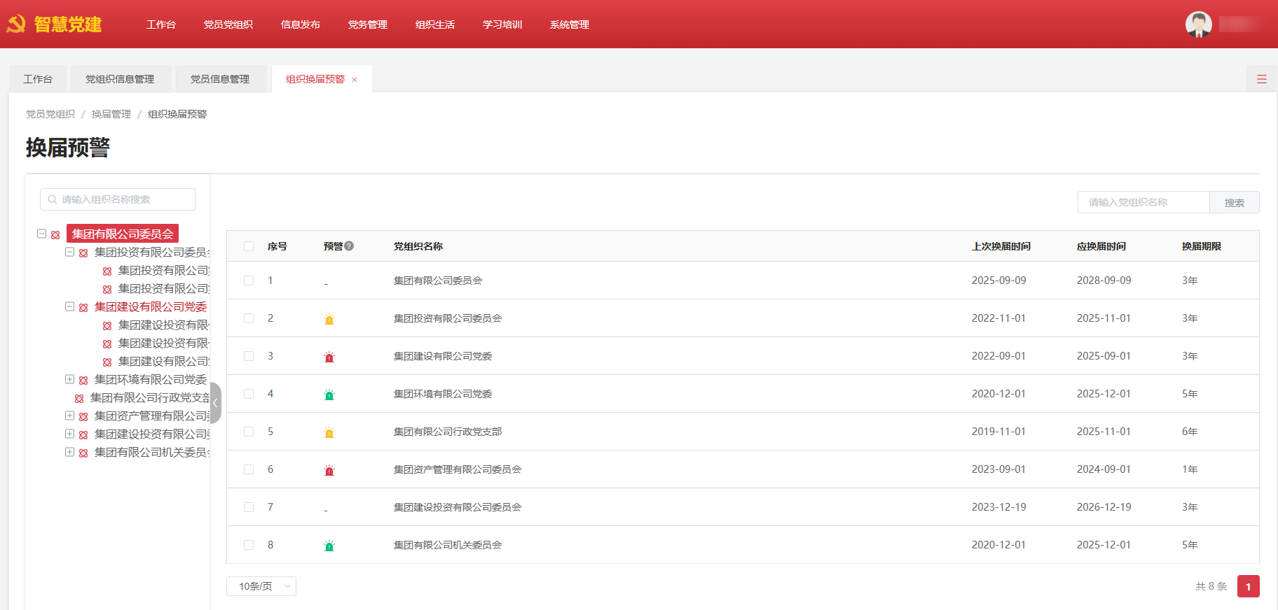Screen dimensions: 1278x610
Task: Collapse the 集团建设有限公司党委 tree node
Action: tap(69, 306)
